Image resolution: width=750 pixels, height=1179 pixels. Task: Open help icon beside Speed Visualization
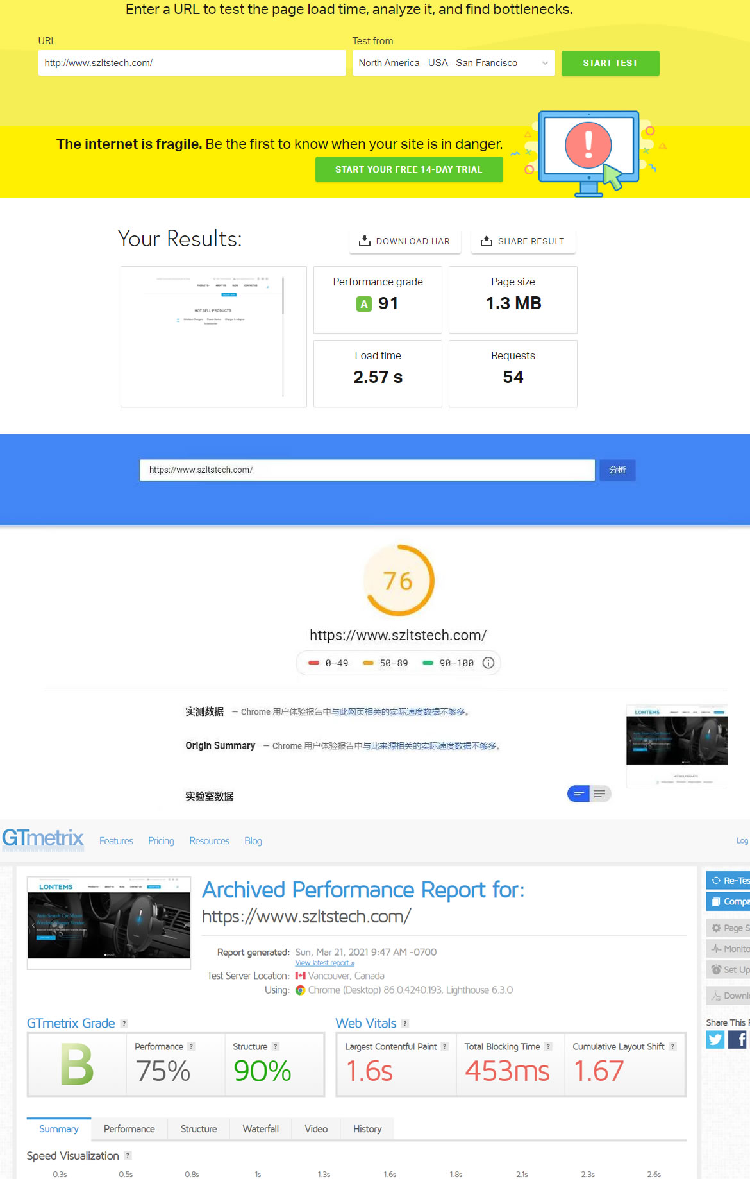click(128, 1156)
